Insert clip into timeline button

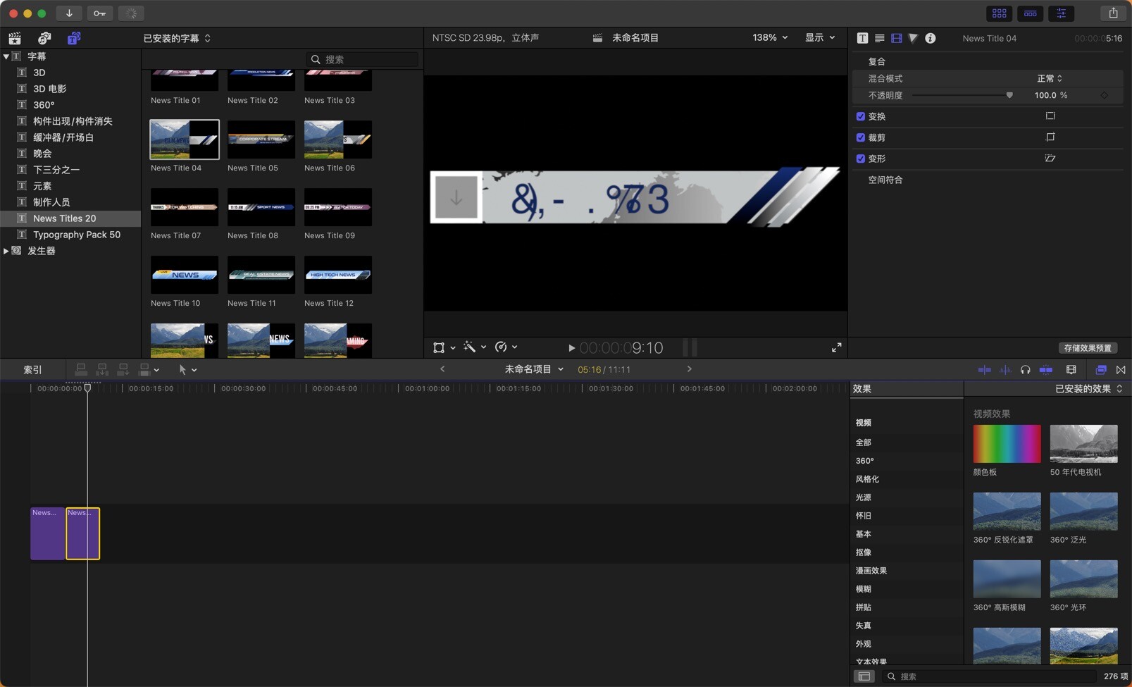click(102, 369)
